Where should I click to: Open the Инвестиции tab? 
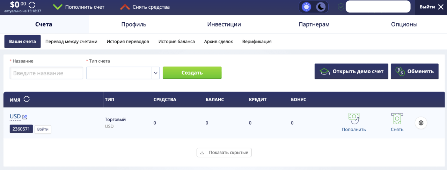[224, 24]
